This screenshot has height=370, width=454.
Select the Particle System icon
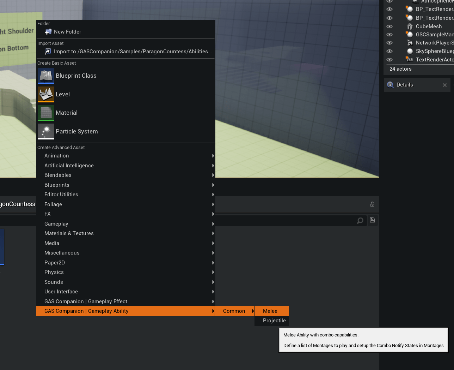(46, 131)
